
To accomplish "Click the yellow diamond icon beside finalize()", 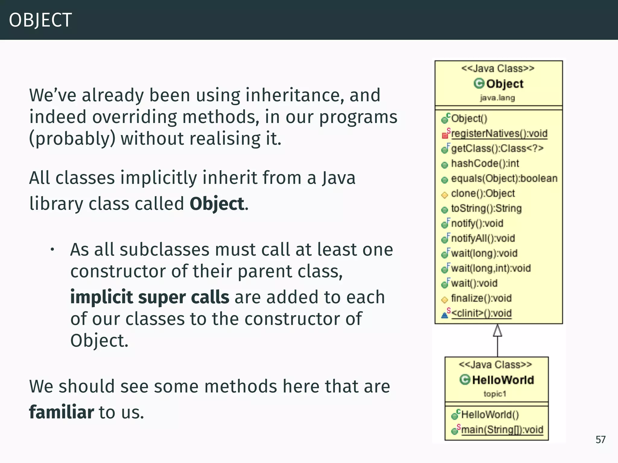I will [444, 300].
